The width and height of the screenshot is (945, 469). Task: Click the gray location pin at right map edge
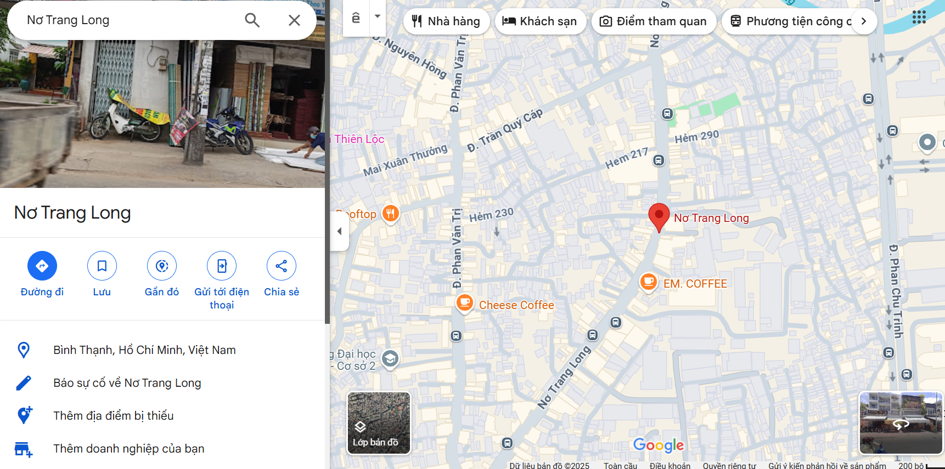tap(927, 143)
